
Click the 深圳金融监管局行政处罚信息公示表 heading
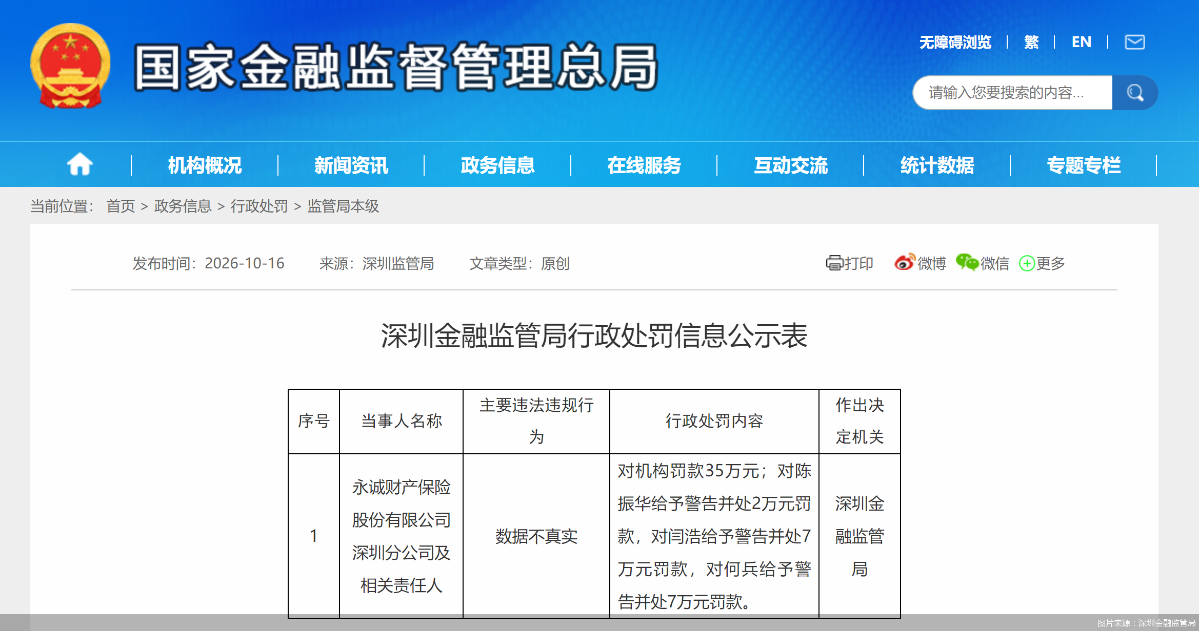click(594, 336)
